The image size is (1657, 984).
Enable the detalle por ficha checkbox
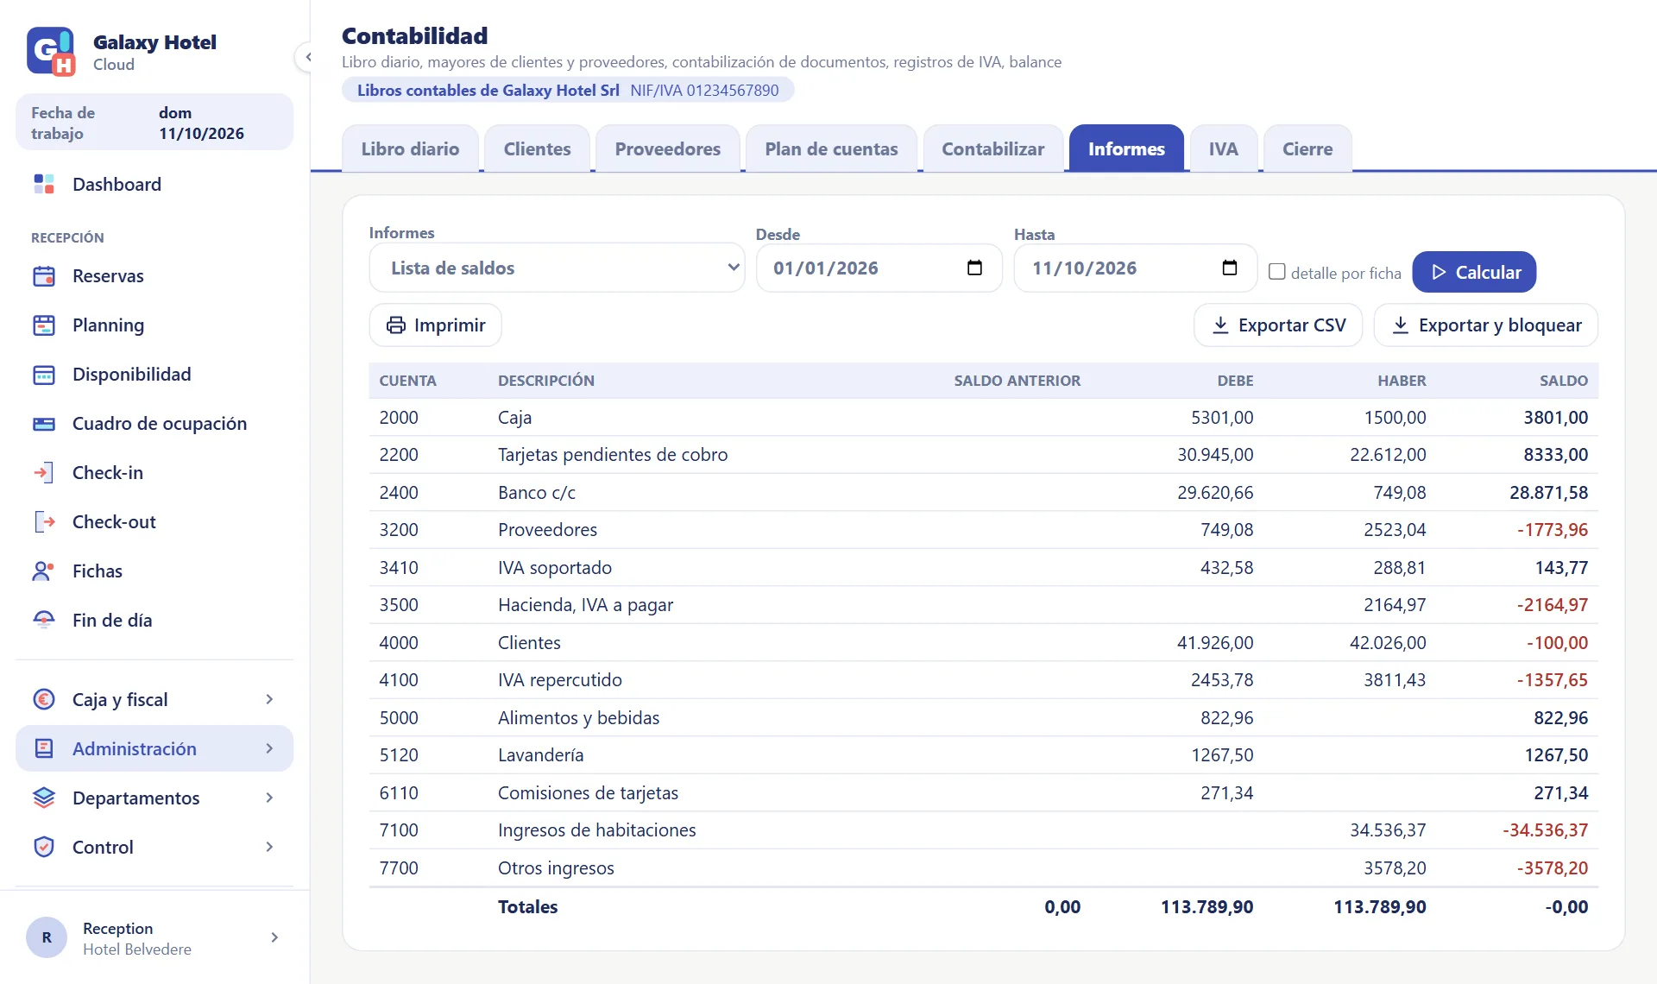(x=1277, y=272)
